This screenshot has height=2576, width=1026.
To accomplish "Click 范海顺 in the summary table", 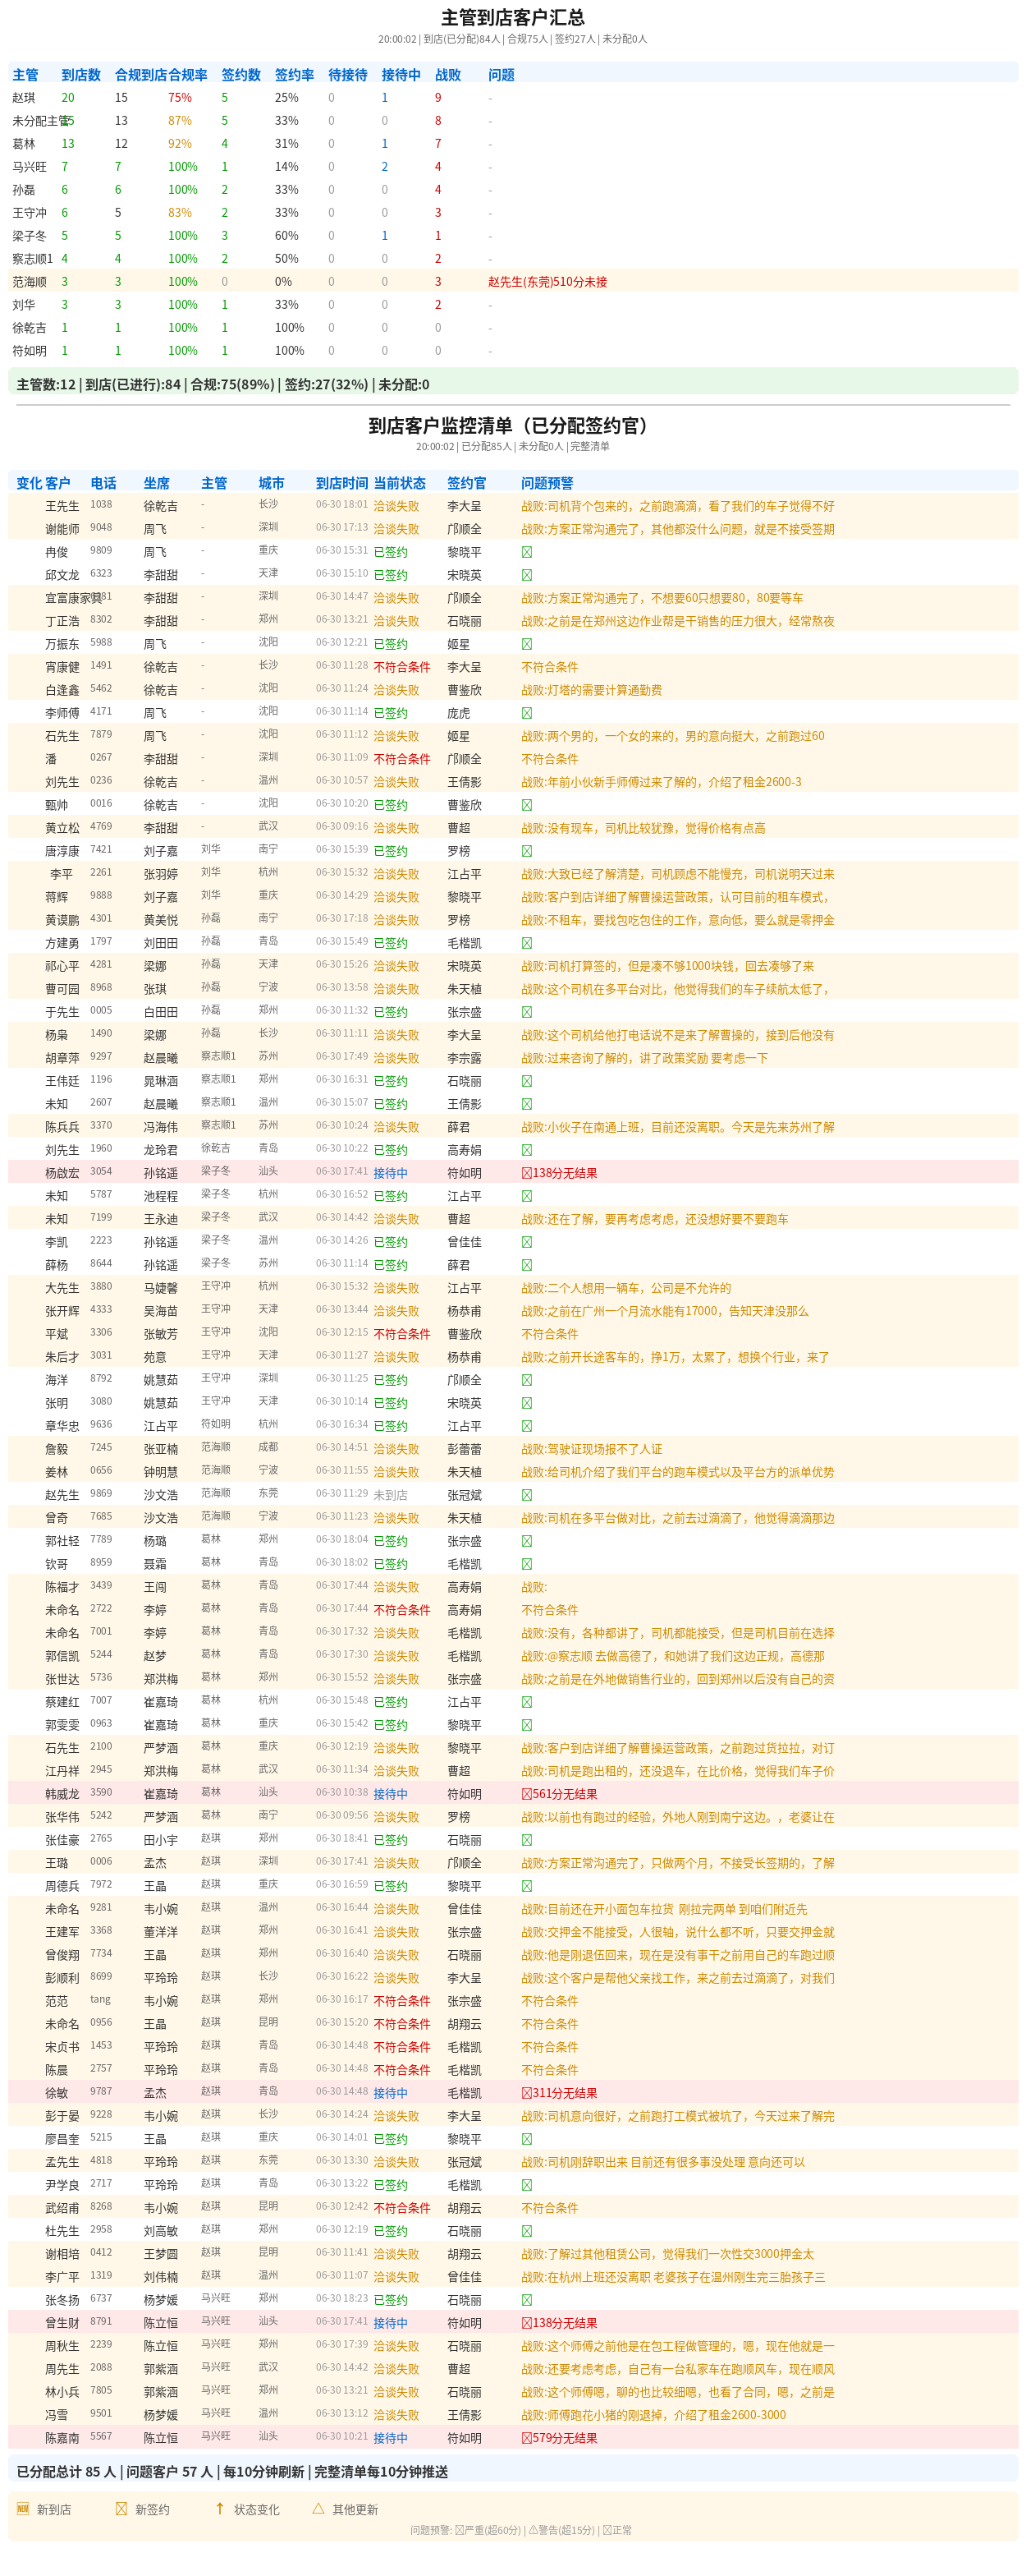I will tap(30, 282).
